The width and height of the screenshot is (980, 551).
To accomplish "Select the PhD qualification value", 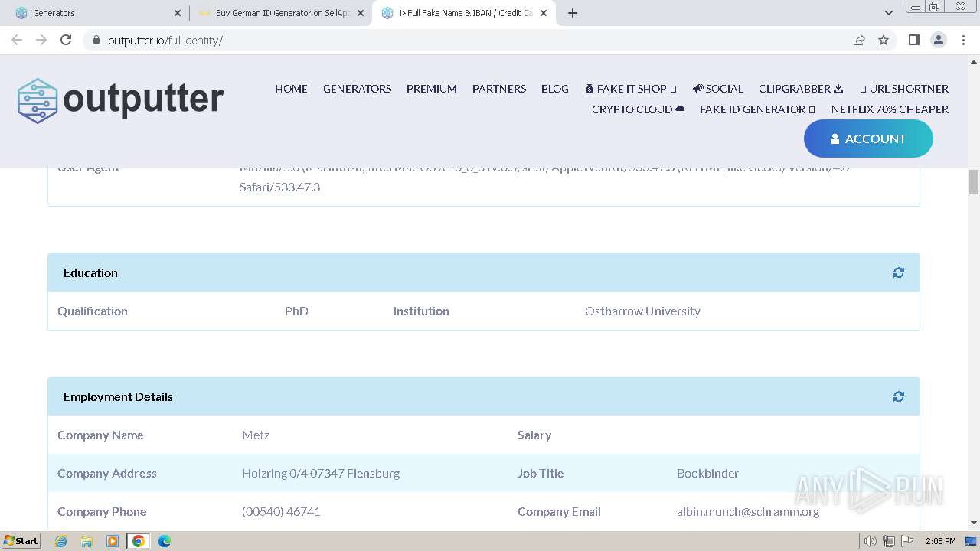I will tap(296, 311).
